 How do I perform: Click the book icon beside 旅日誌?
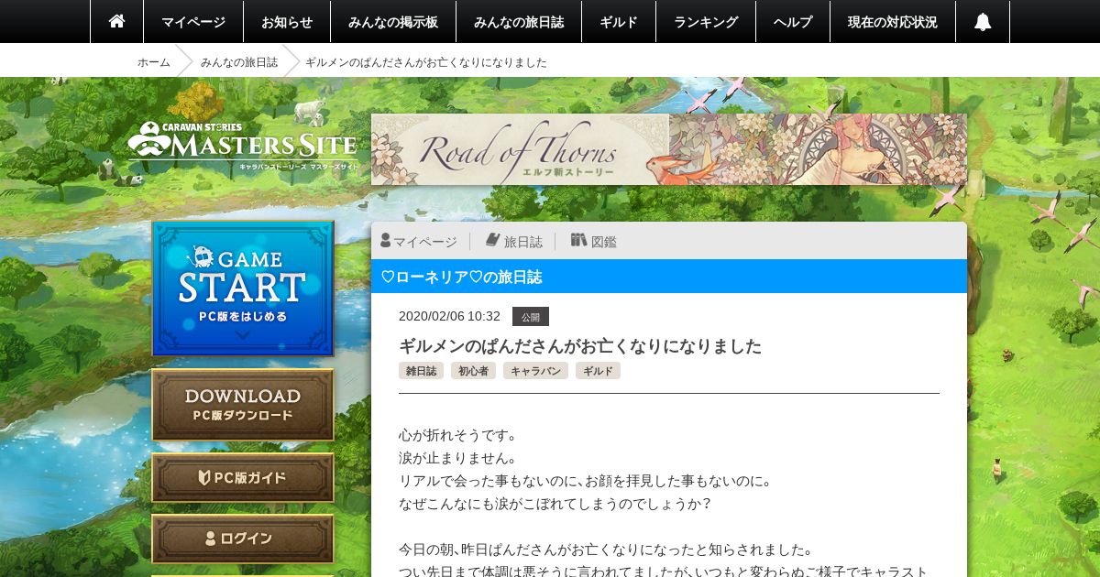pos(492,240)
